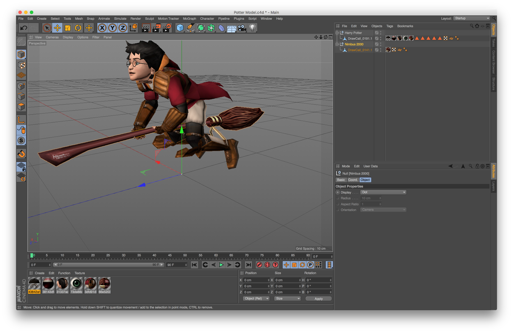Collapse the Nimbus 2000 tree node

coord(337,44)
